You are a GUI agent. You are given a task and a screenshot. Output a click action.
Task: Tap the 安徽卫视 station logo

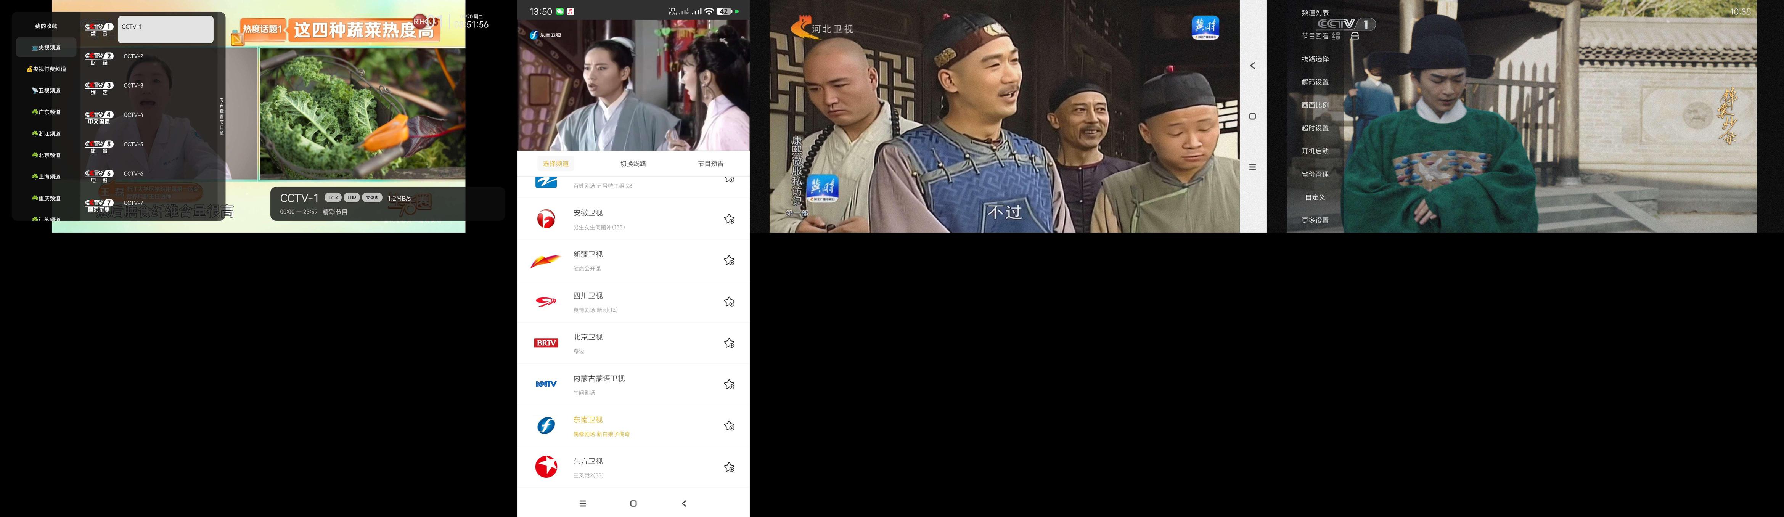tap(546, 219)
